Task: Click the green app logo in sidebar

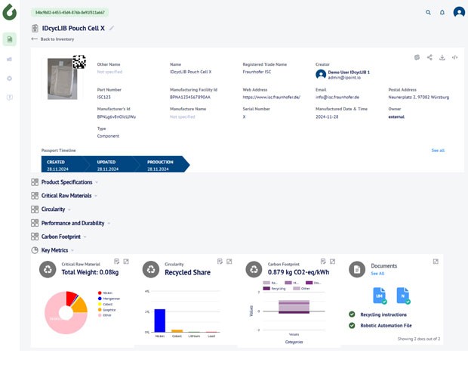Action: [x=10, y=12]
